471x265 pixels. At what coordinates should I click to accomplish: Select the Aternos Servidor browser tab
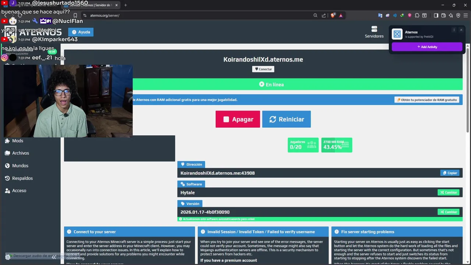click(x=91, y=5)
